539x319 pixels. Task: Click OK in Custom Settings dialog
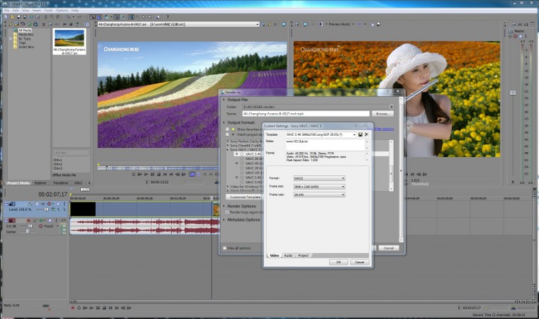point(338,262)
